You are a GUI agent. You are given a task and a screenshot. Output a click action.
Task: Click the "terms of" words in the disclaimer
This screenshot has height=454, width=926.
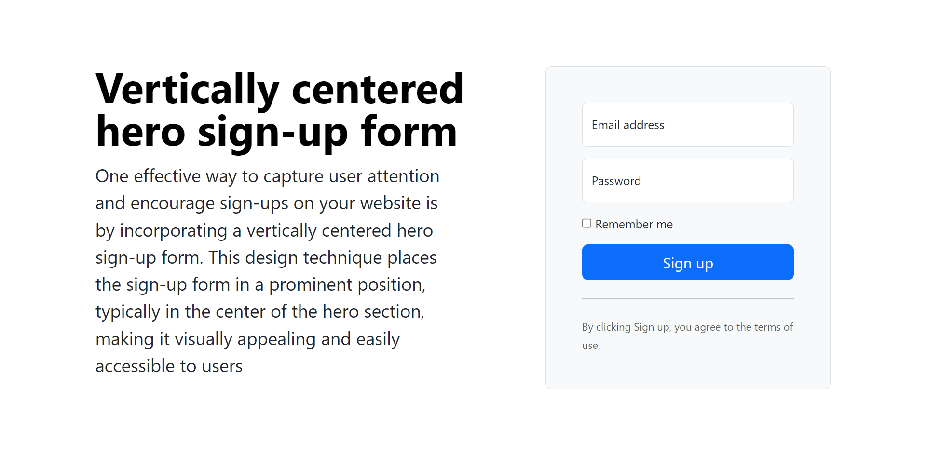pyautogui.click(x=774, y=327)
